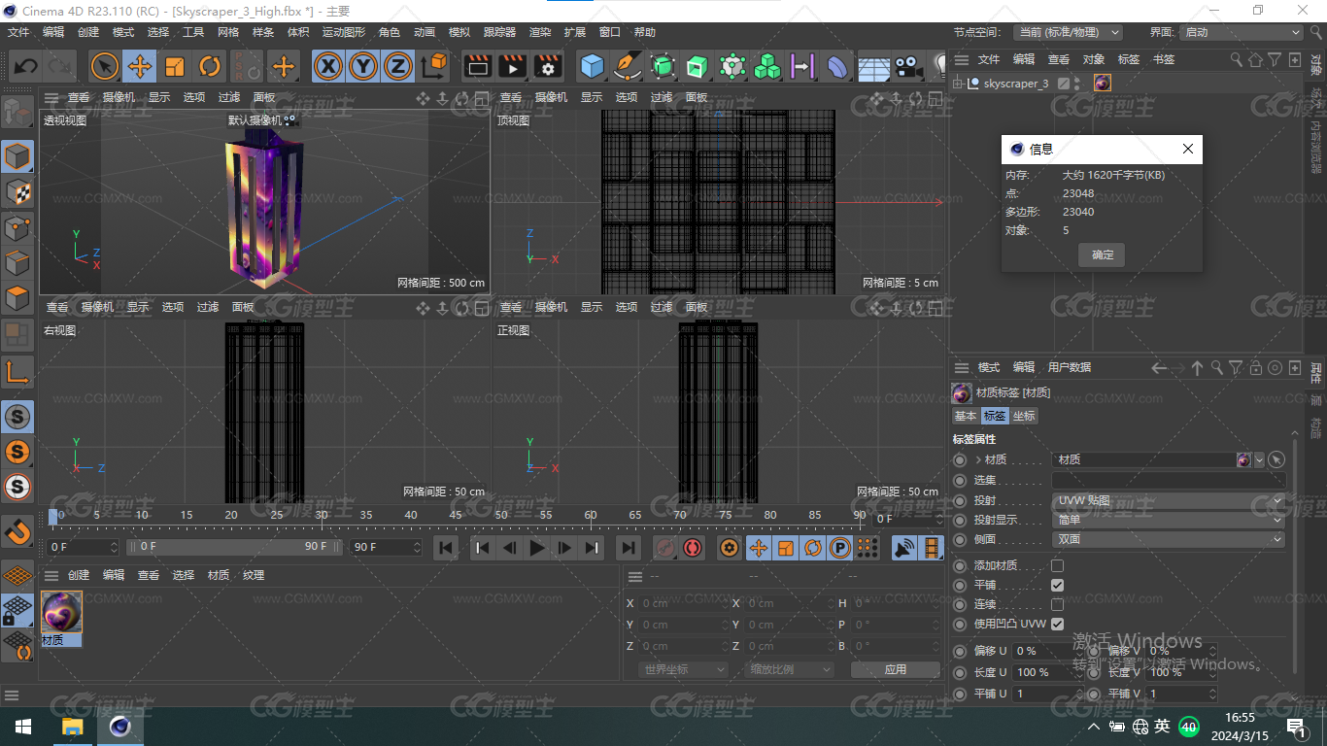Image resolution: width=1327 pixels, height=746 pixels.
Task: Toggle the 添加材质 checkbox
Action: [1057, 565]
